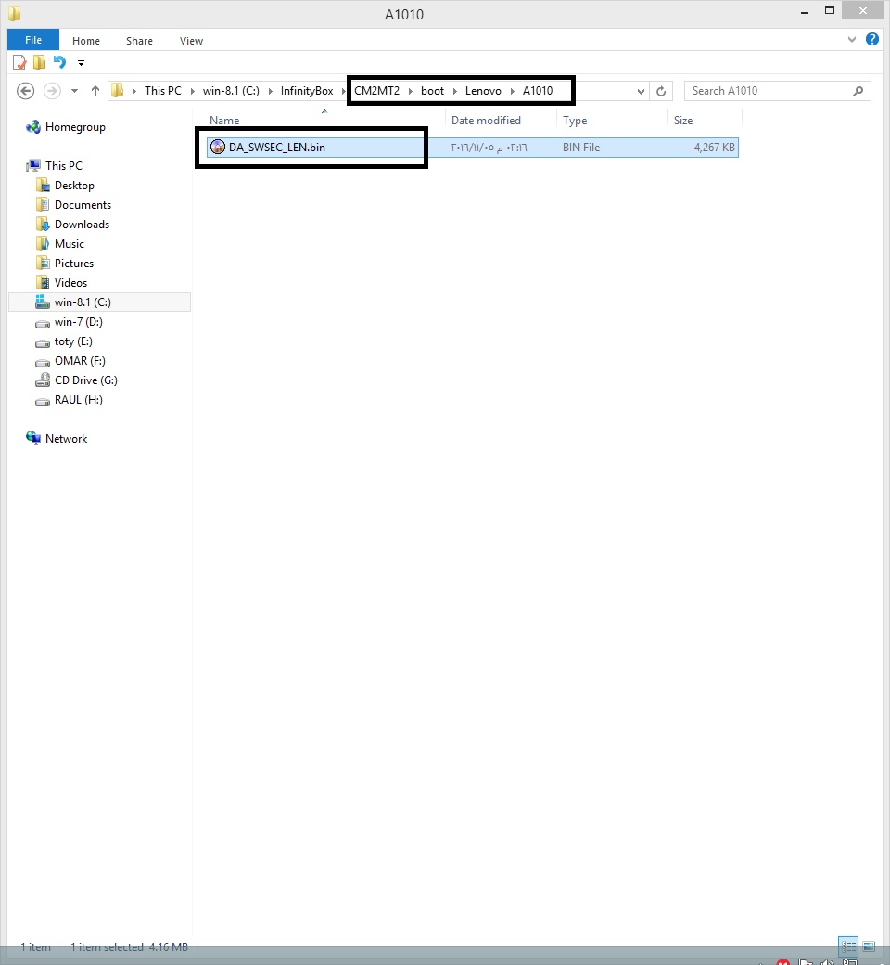Switch to Large icons view in status bar
The width and height of the screenshot is (890, 965).
869,946
